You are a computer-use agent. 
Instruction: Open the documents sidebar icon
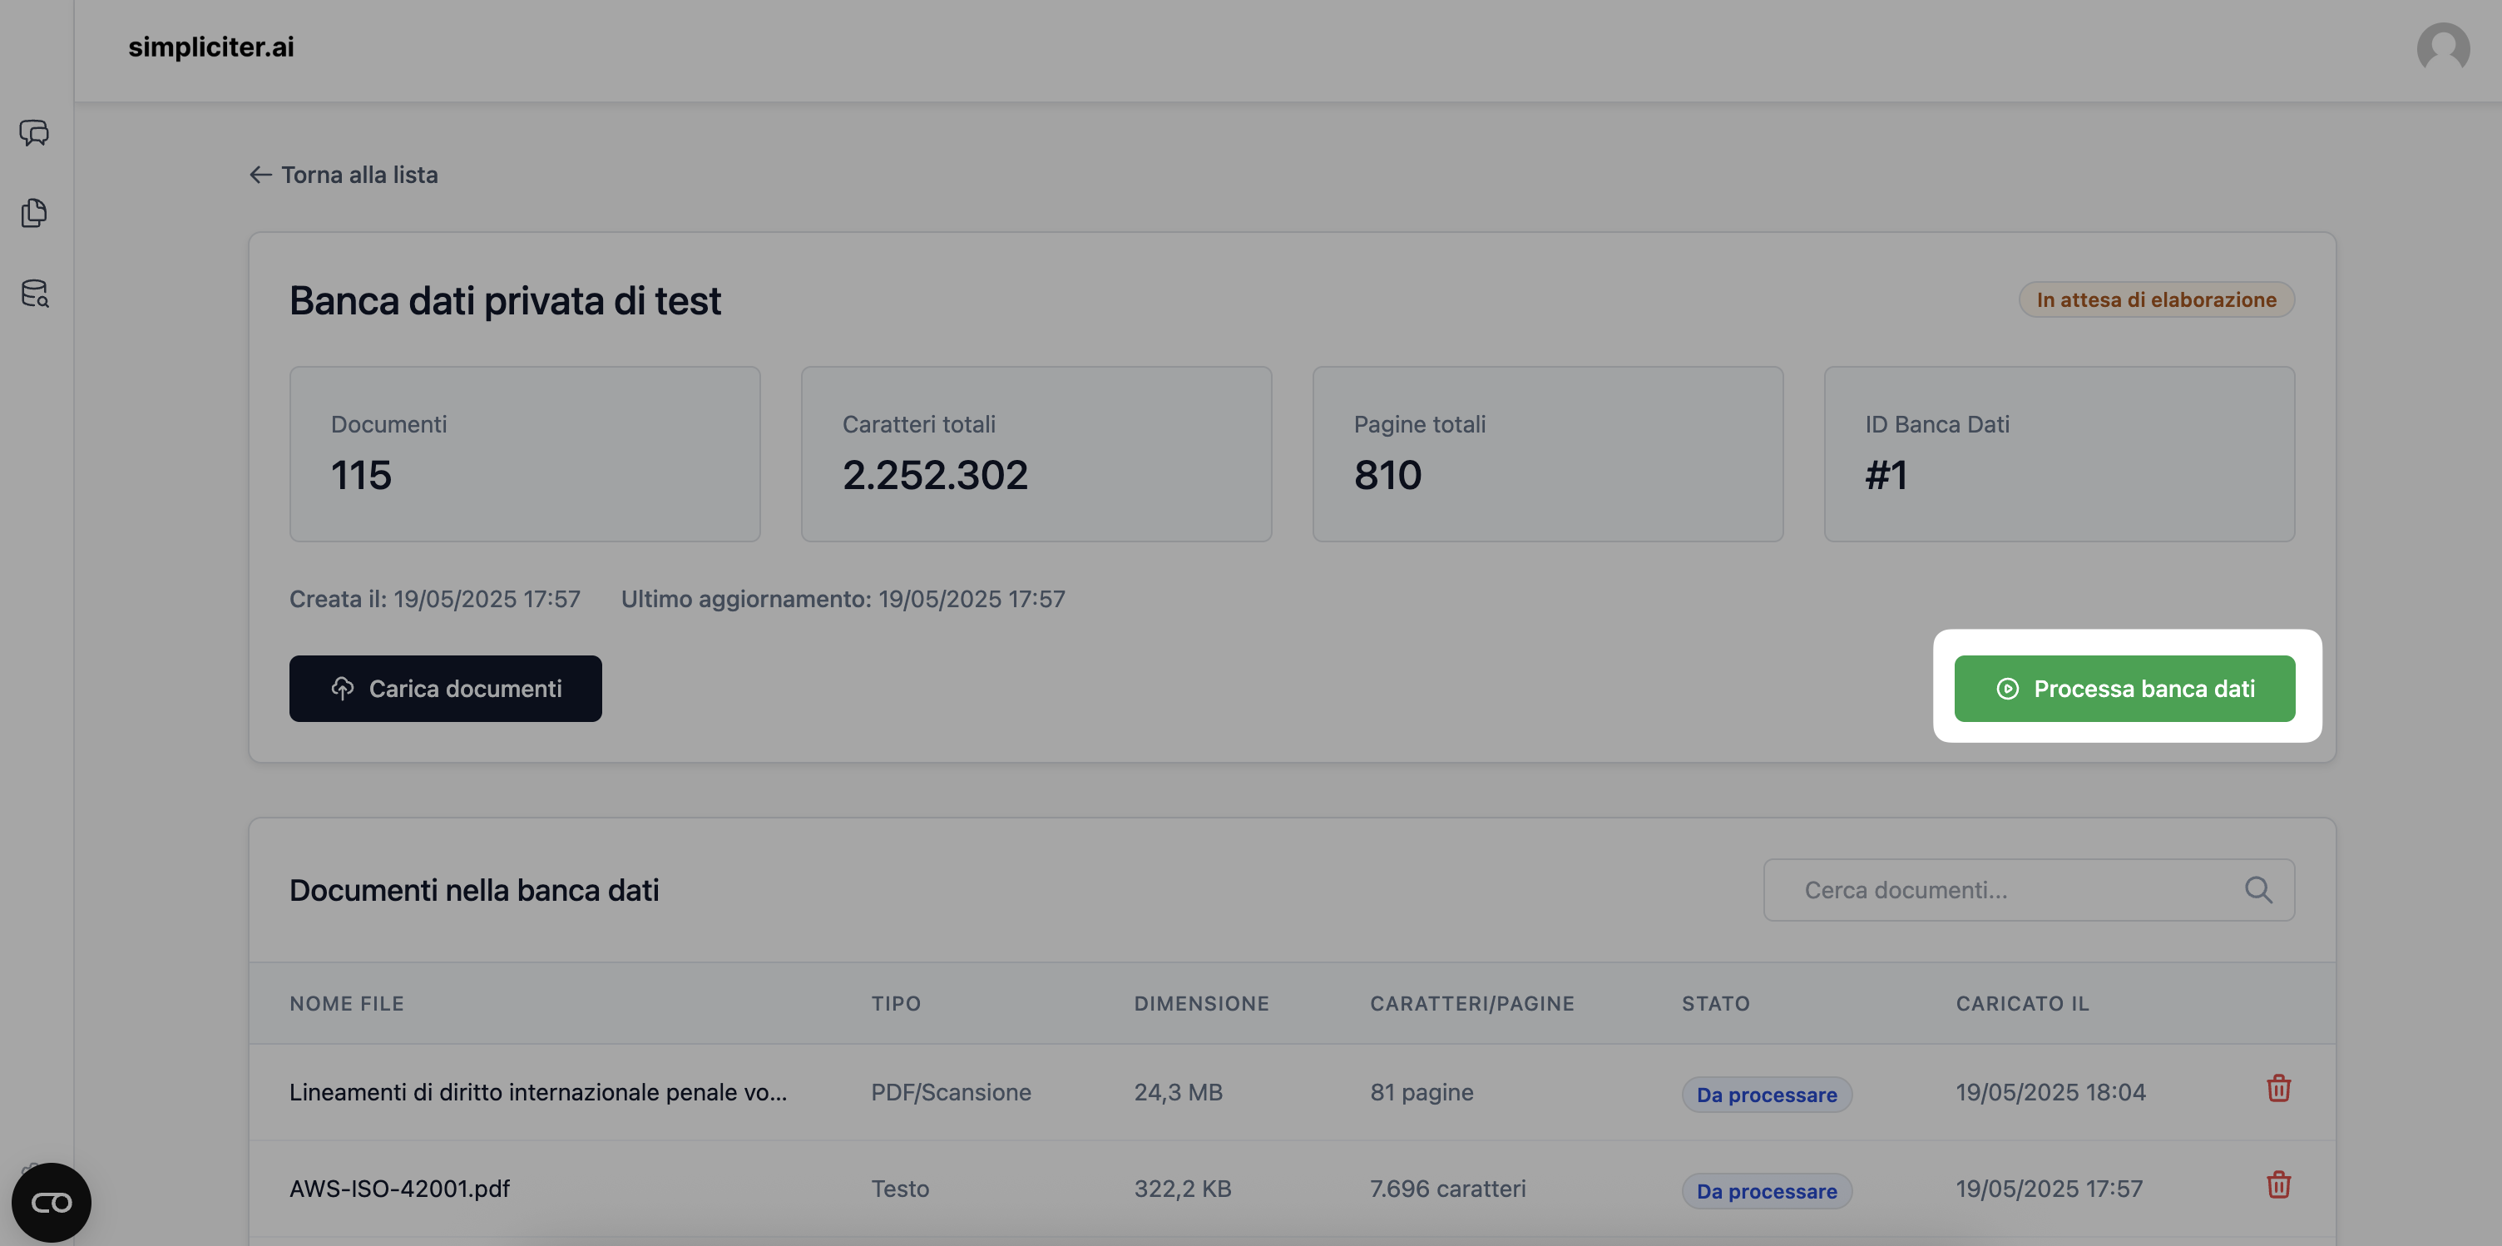coord(34,213)
